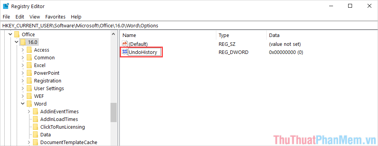The width and height of the screenshot is (378, 146).
Task: Click the Word folder icon
Action: [29, 104]
